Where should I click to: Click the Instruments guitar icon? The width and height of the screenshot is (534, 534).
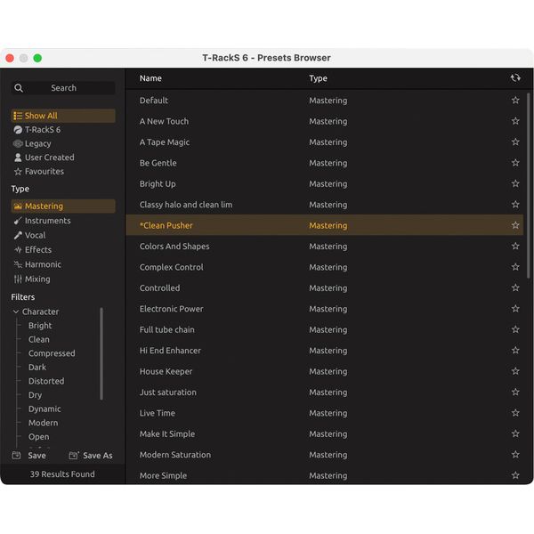(x=18, y=221)
